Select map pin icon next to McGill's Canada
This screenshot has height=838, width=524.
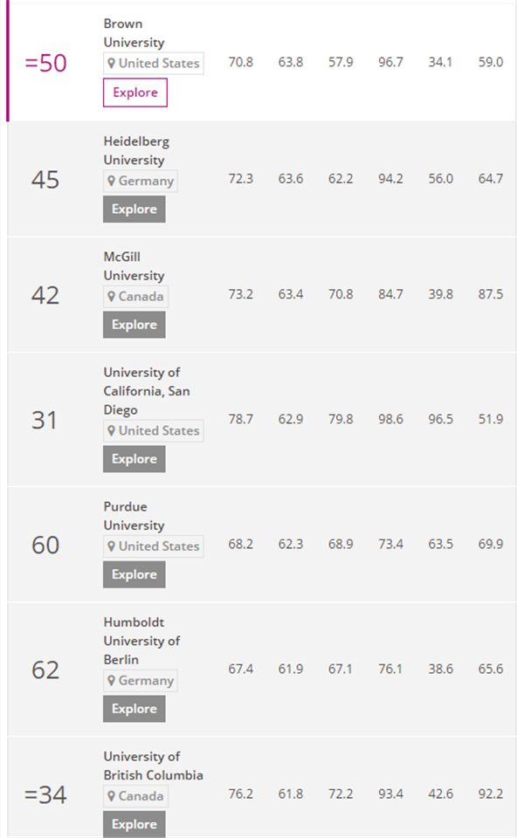tap(112, 297)
